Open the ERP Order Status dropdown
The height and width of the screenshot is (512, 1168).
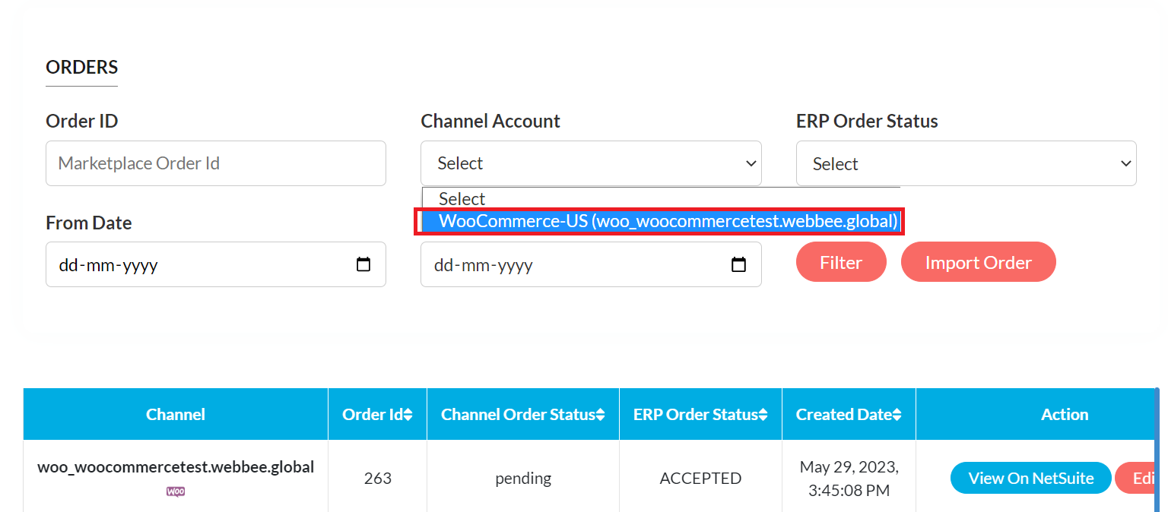click(966, 163)
